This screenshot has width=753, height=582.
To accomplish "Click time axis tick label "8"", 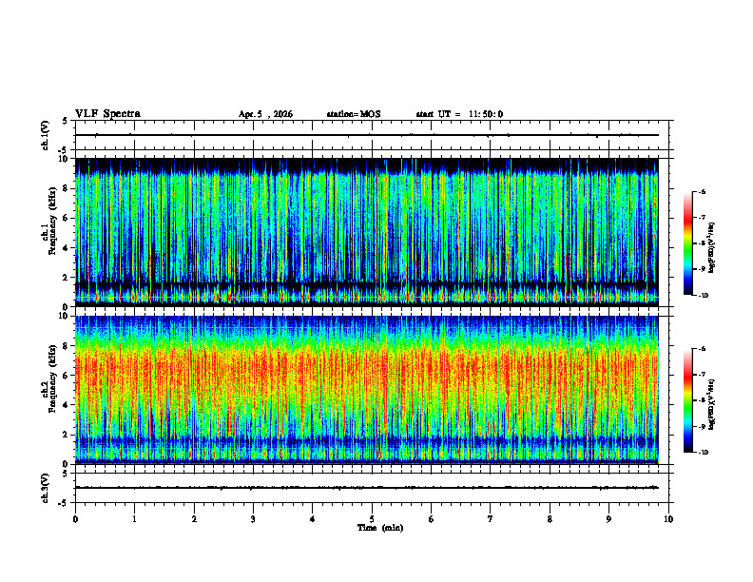I will tap(550, 519).
